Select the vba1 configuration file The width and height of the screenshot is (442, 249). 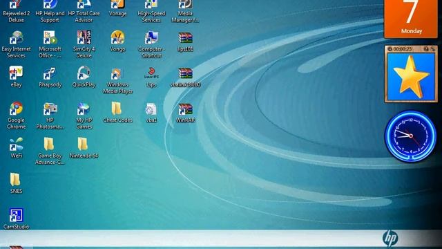[x=151, y=113]
